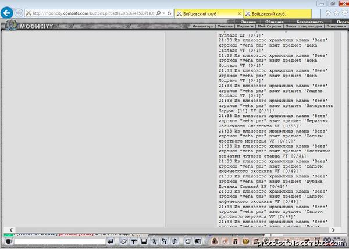Image resolution: width=349 pixels, height=249 pixels.
Task: Click the money bag icon in bottom bar
Action: pos(236,241)
